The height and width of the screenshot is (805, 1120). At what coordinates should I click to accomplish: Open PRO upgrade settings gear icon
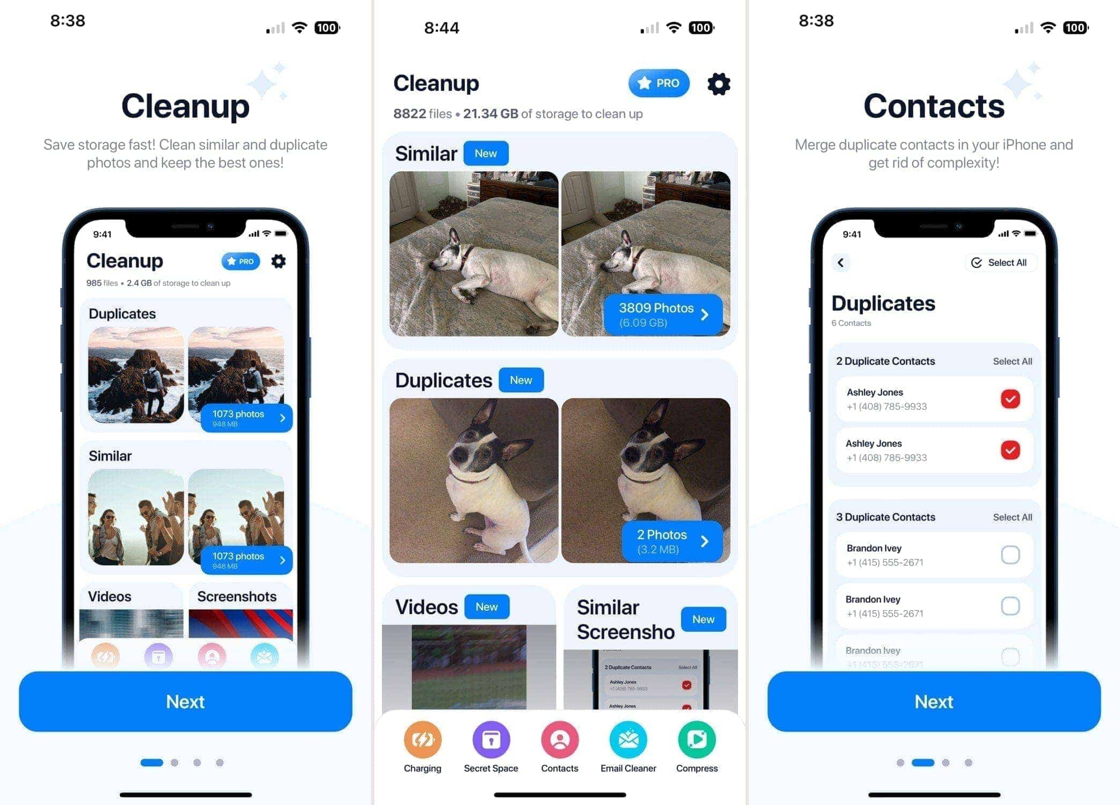(718, 84)
